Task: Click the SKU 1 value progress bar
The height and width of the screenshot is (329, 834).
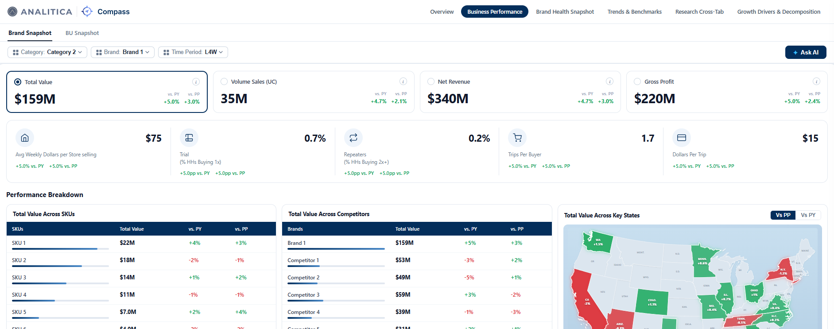Action: click(60, 249)
